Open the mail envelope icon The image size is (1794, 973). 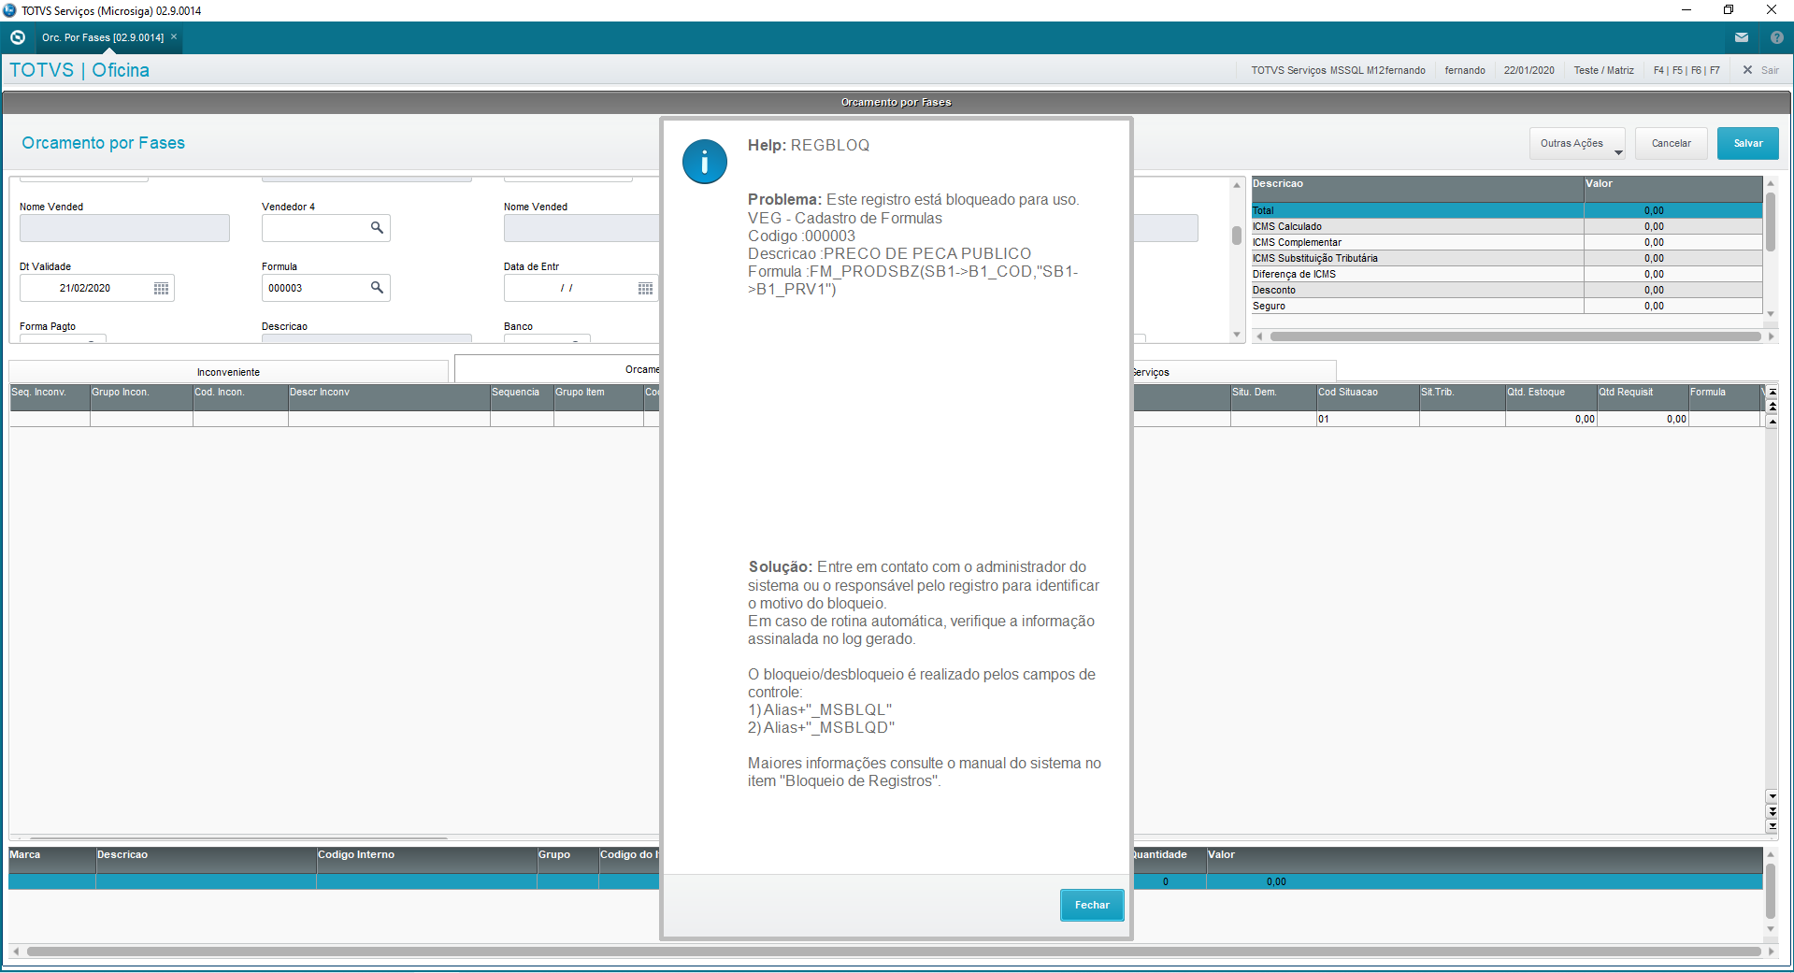[1741, 37]
